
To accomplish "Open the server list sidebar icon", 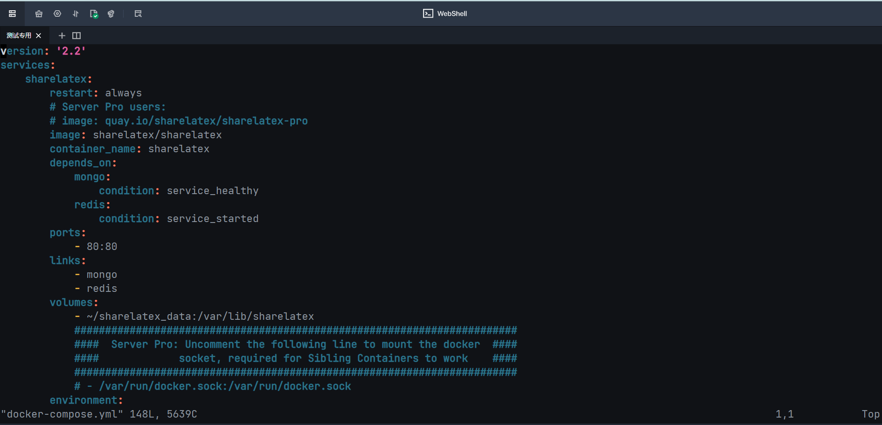I will coord(13,13).
